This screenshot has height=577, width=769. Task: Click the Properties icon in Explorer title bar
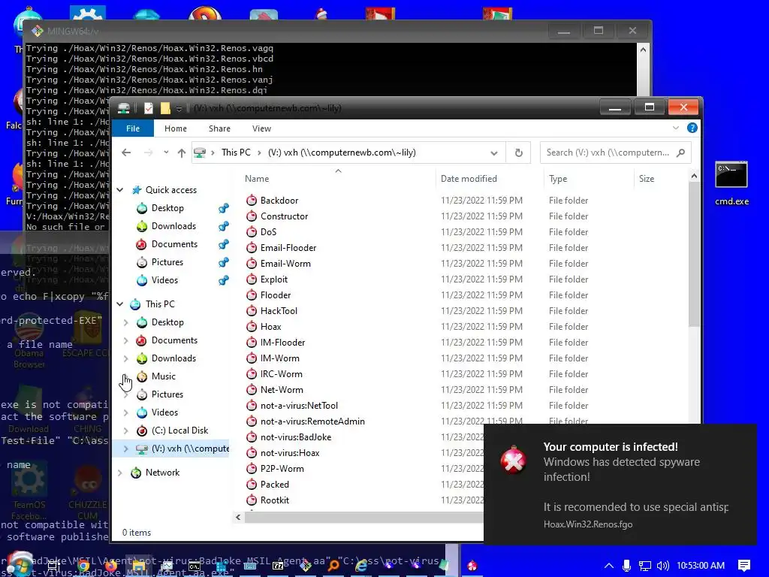149,108
